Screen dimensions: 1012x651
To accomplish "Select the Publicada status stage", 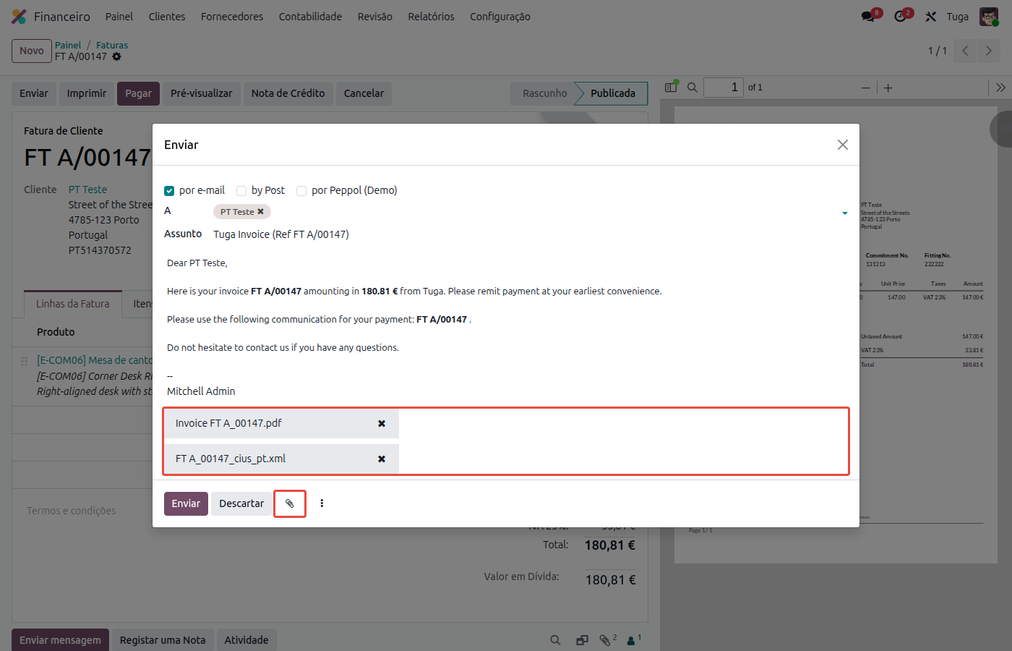I will pos(613,93).
